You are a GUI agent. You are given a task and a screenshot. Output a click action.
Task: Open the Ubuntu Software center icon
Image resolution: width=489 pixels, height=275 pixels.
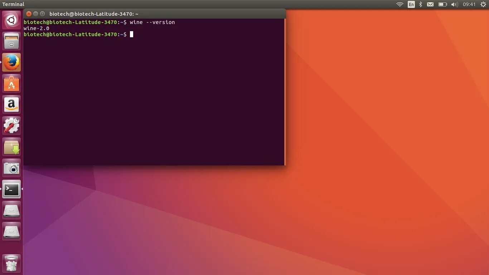[11, 83]
